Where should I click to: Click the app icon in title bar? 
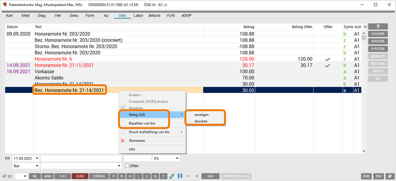coord(4,4)
